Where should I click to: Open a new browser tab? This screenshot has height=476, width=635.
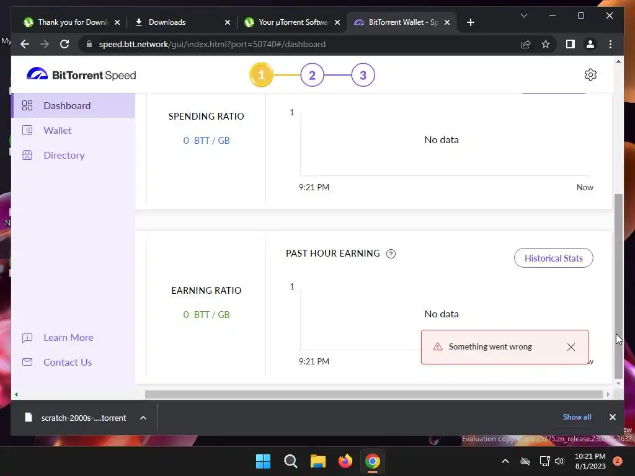[x=470, y=23]
